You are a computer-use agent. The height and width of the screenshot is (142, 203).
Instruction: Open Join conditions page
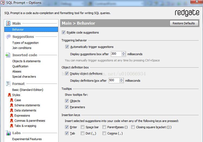[22, 48]
